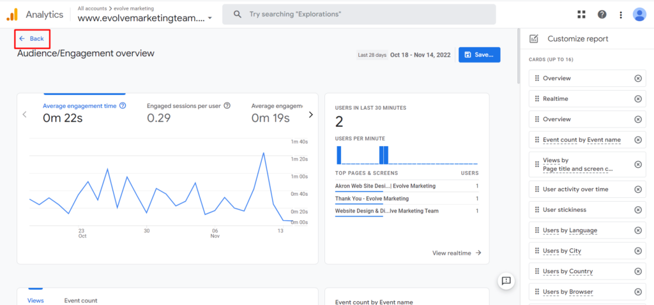Open the date range Oct 18 - Nov 14, 2022
Screen dimensions: 654x305
tap(420, 55)
